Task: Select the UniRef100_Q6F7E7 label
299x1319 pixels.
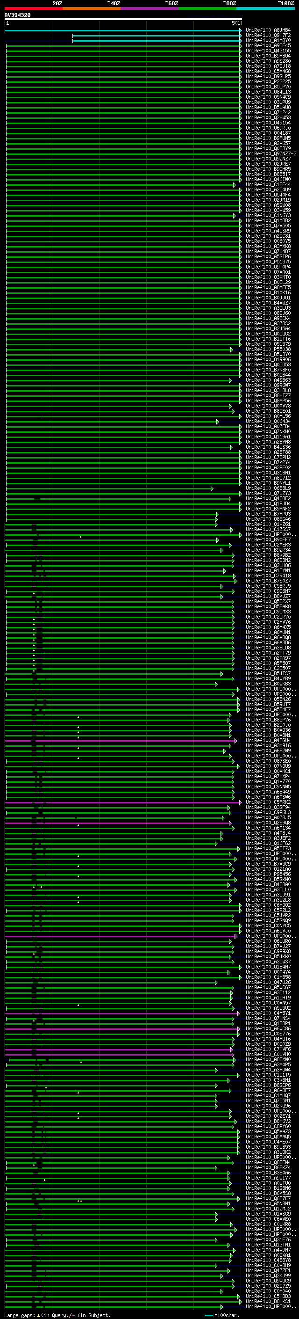Action: [268, 1199]
